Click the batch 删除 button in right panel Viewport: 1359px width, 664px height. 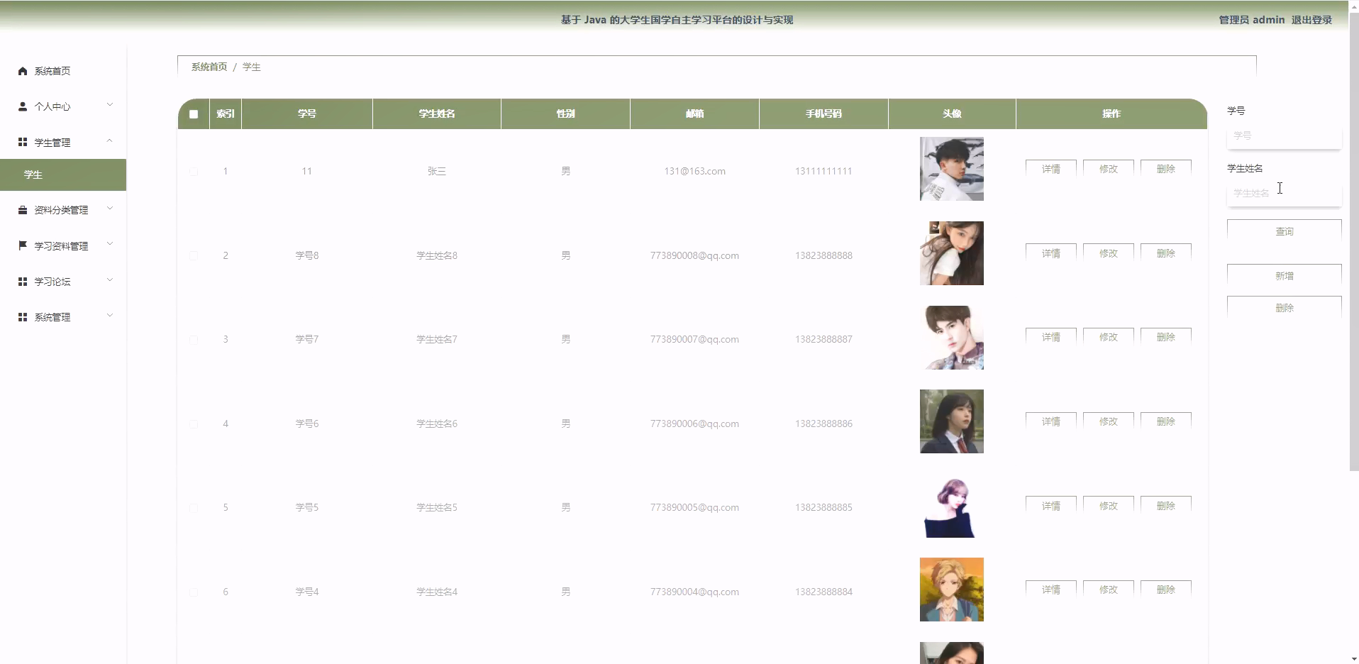[1284, 308]
